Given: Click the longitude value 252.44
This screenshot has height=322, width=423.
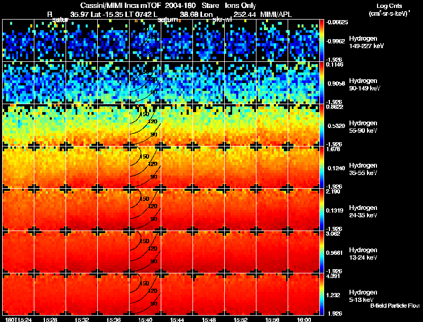Looking at the screenshot, I should (x=245, y=15).
